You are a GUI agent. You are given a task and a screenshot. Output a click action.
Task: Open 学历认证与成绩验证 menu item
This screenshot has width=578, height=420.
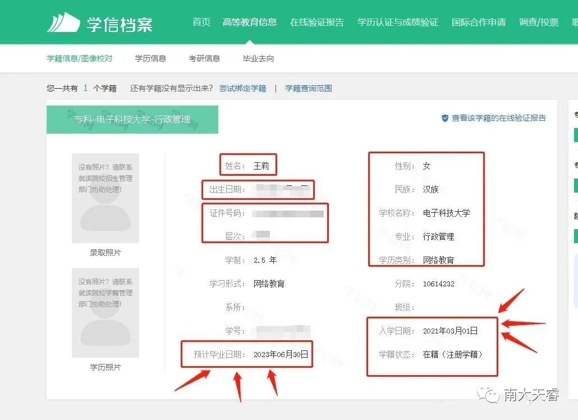click(398, 22)
